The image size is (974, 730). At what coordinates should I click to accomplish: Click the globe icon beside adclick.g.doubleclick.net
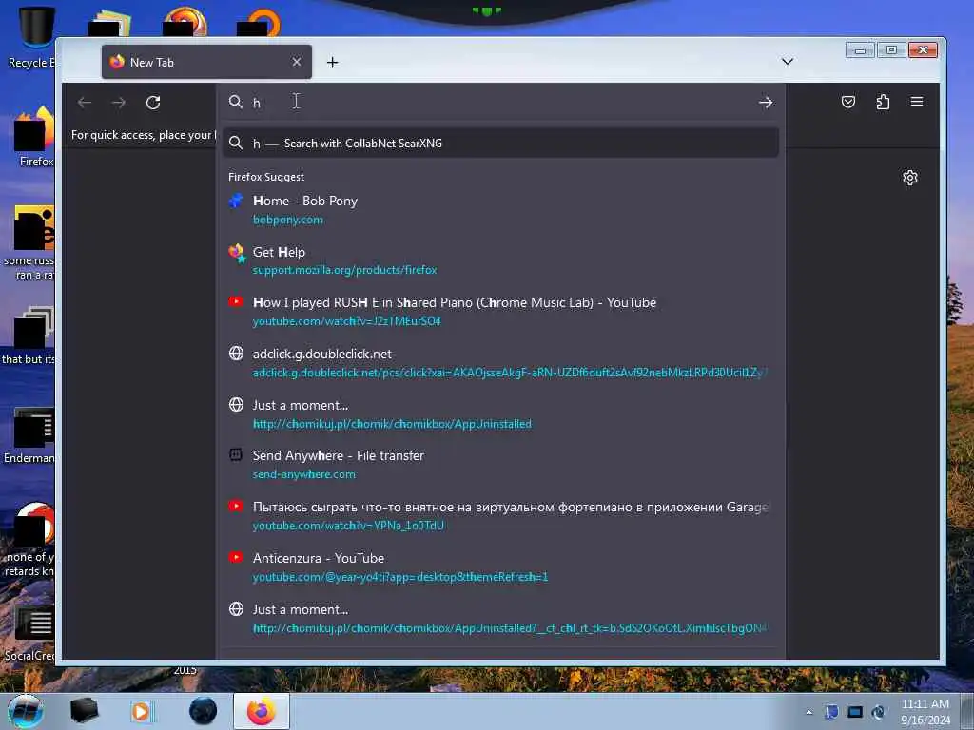(236, 354)
